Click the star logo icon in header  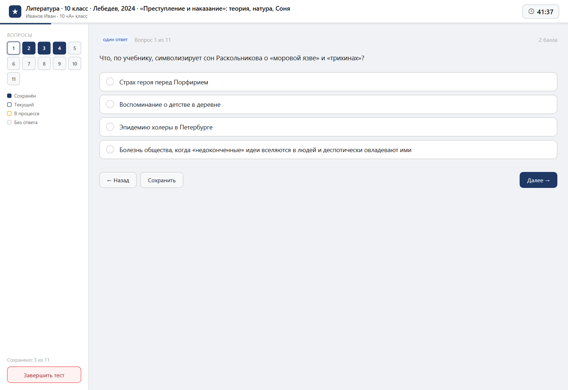tap(15, 12)
